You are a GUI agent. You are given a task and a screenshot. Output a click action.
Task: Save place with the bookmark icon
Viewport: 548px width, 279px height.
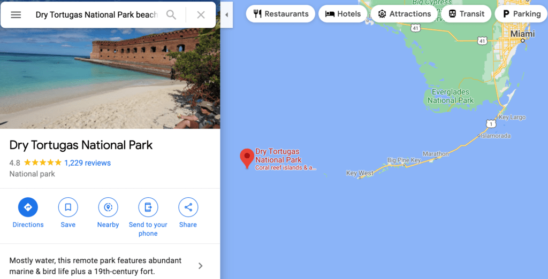tap(68, 207)
